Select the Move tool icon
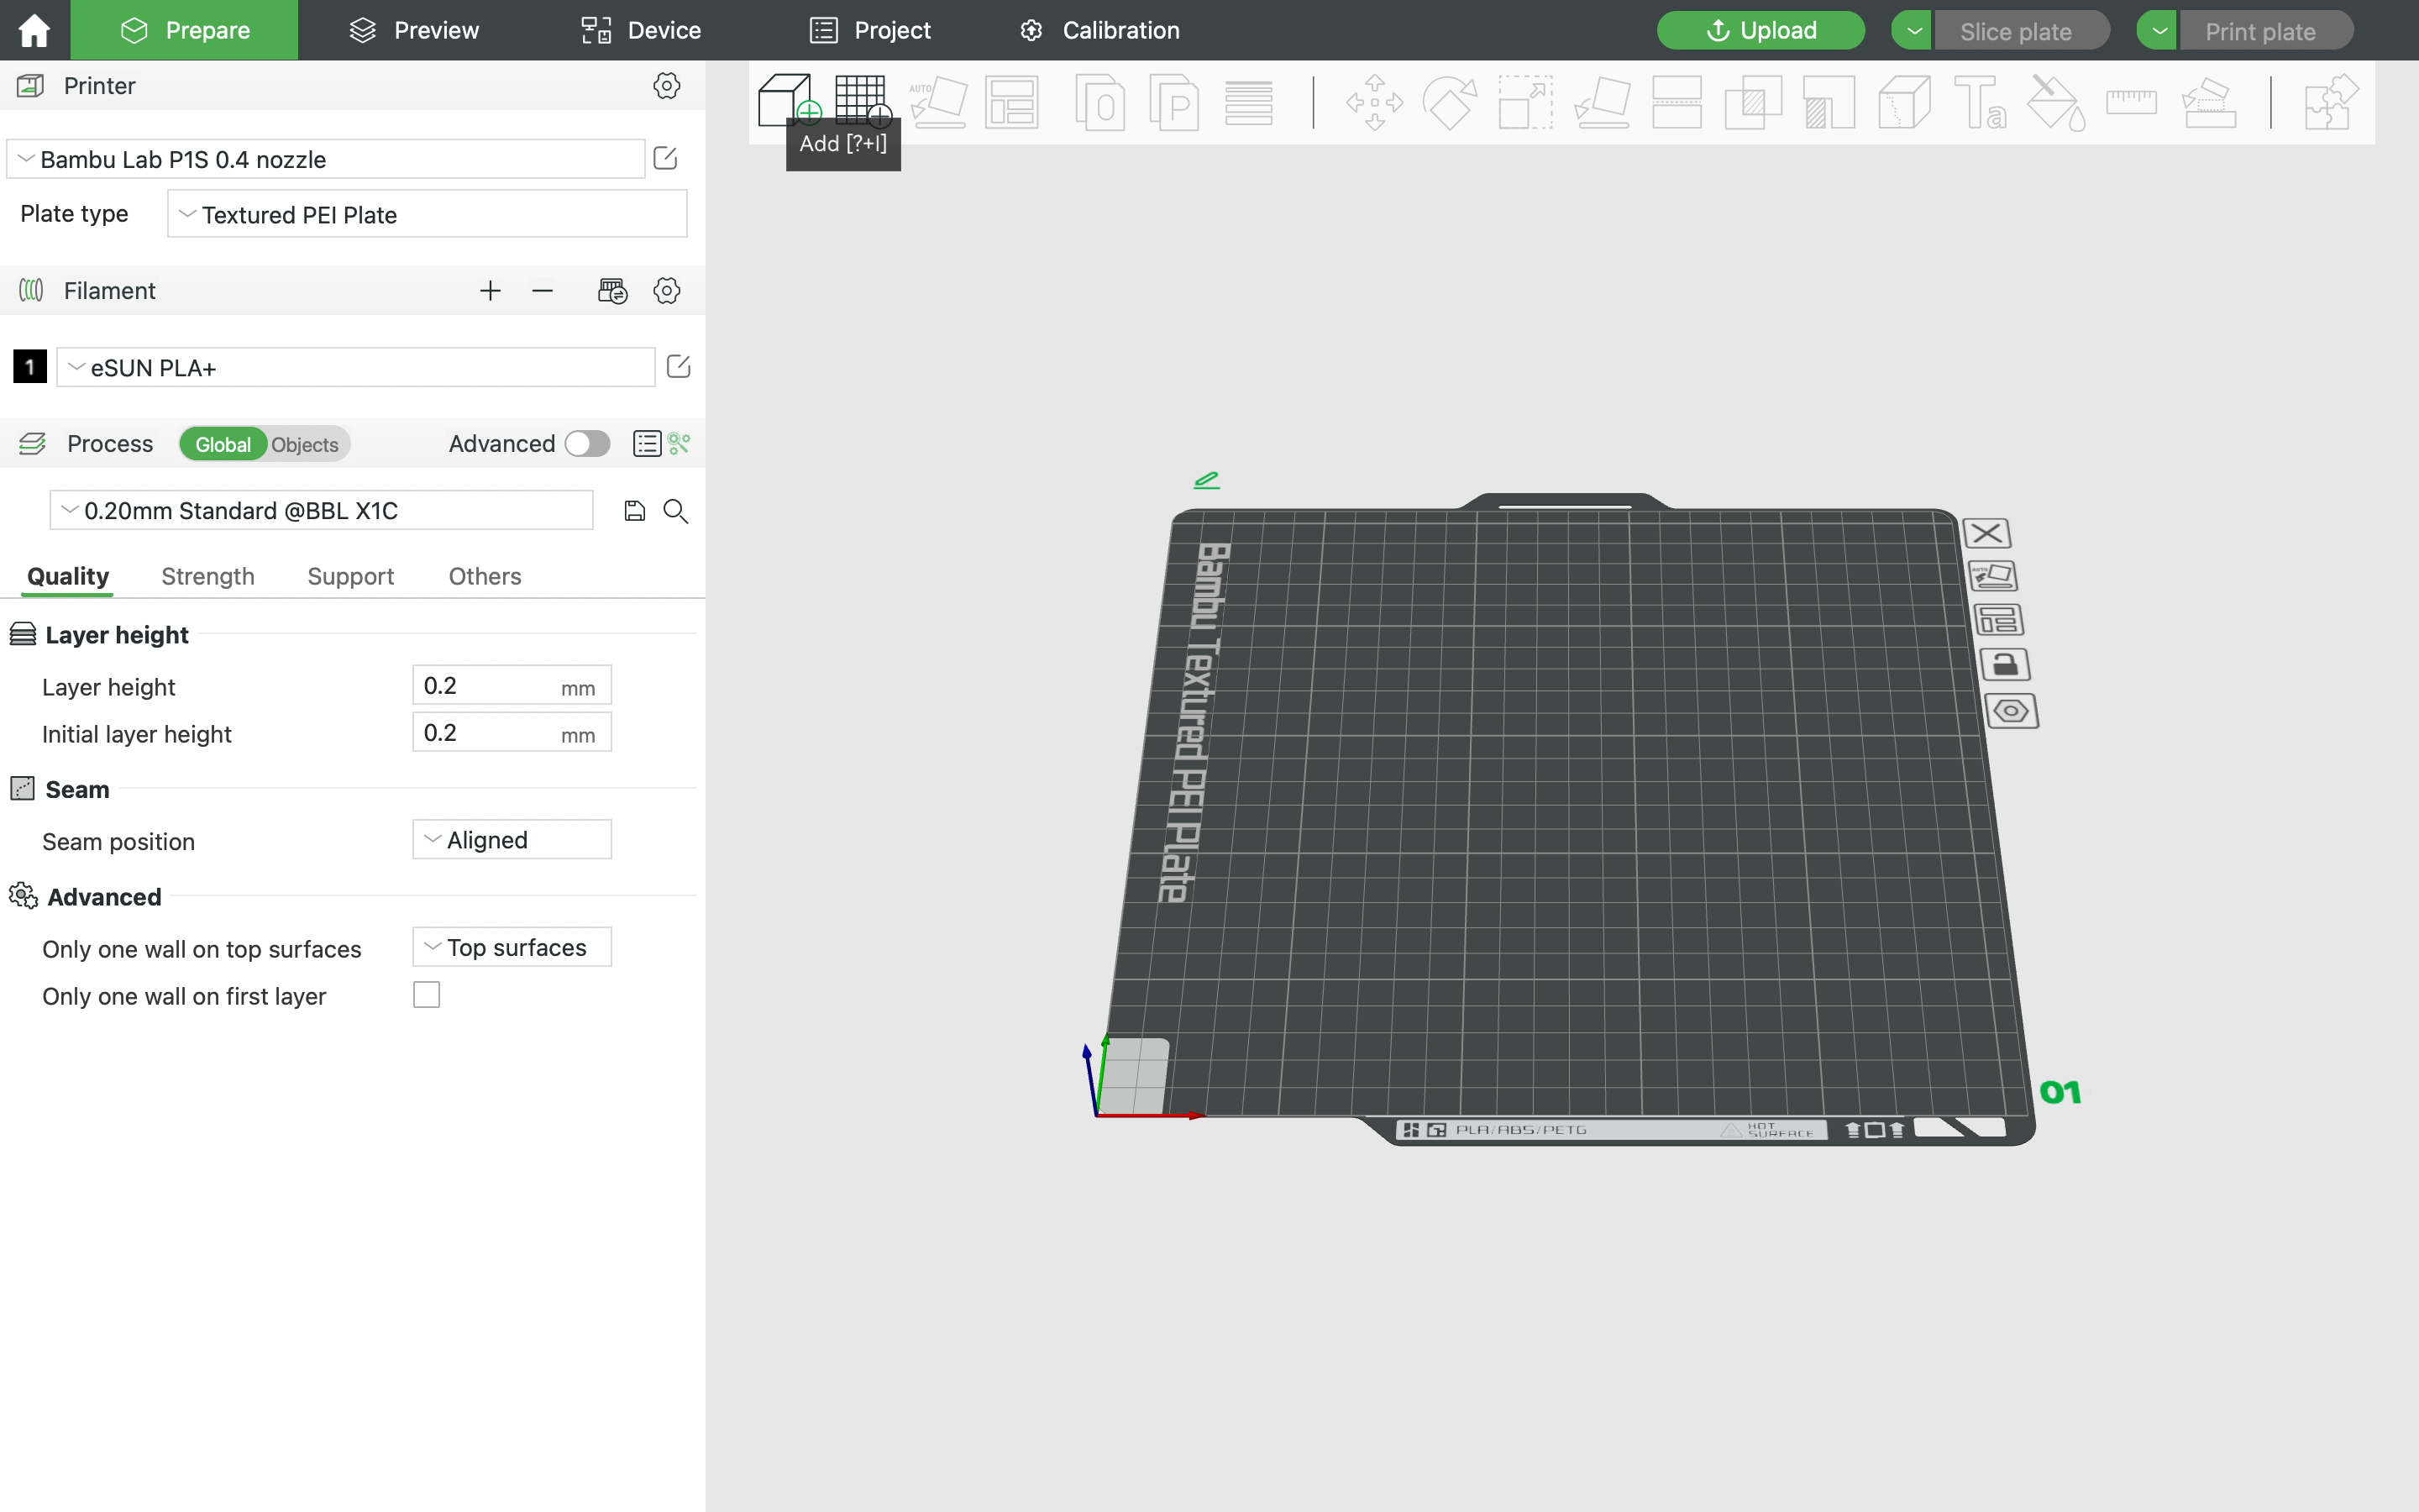 pos(1374,102)
